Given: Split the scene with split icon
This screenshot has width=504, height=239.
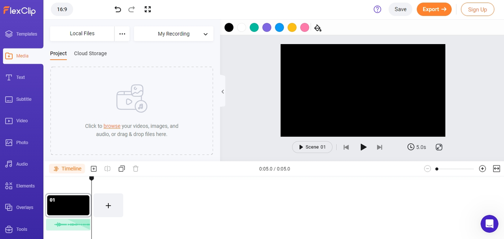Looking at the screenshot, I should 107,169.
